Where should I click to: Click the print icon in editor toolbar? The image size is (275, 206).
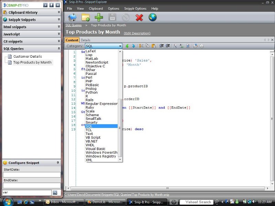pyautogui.click(x=202, y=46)
